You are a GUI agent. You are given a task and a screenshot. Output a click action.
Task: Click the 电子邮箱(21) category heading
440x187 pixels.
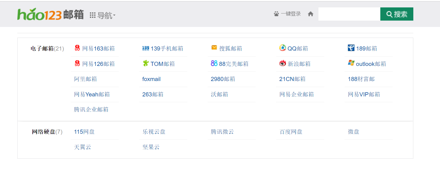[47, 49]
